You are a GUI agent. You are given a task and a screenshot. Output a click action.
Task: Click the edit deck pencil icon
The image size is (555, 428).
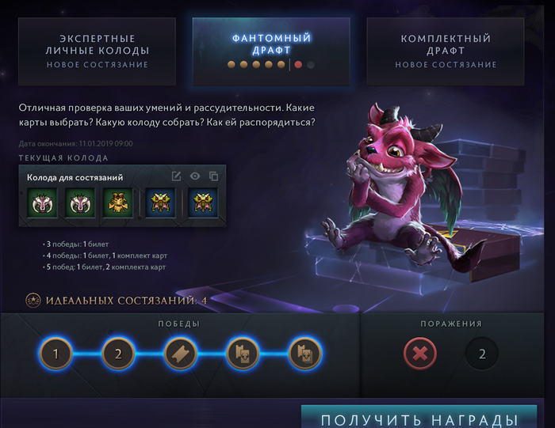(x=176, y=176)
